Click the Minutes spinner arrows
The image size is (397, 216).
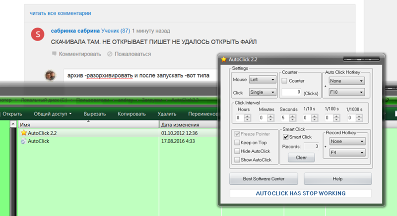pos(270,118)
